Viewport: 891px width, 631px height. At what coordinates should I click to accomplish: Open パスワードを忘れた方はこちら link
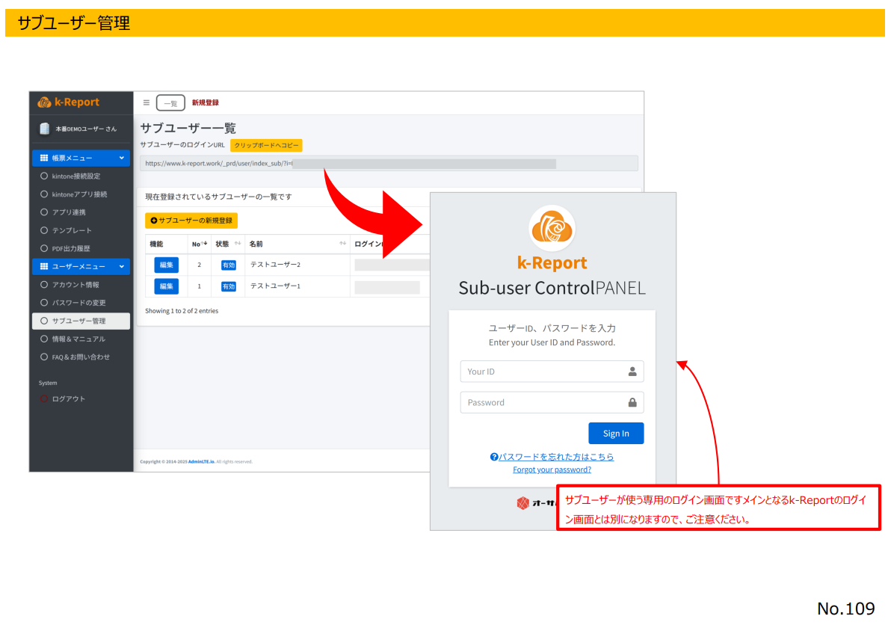click(555, 457)
